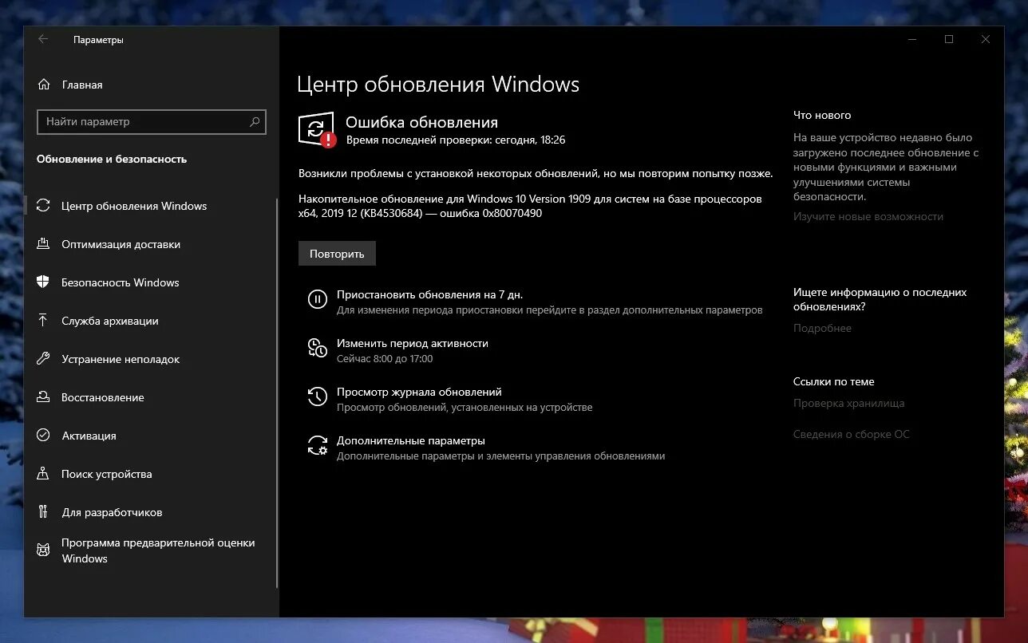
Task: Close the Параметры window
Action: [x=986, y=39]
